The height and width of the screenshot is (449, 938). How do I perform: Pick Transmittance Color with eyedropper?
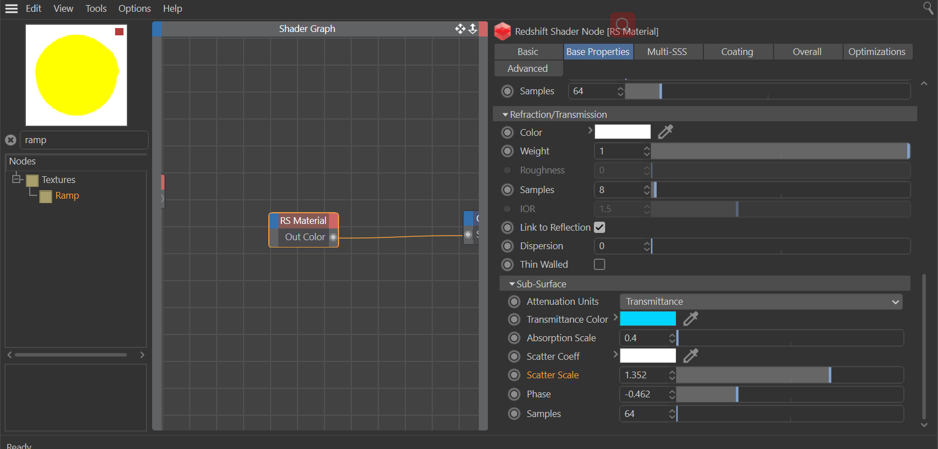click(x=691, y=319)
